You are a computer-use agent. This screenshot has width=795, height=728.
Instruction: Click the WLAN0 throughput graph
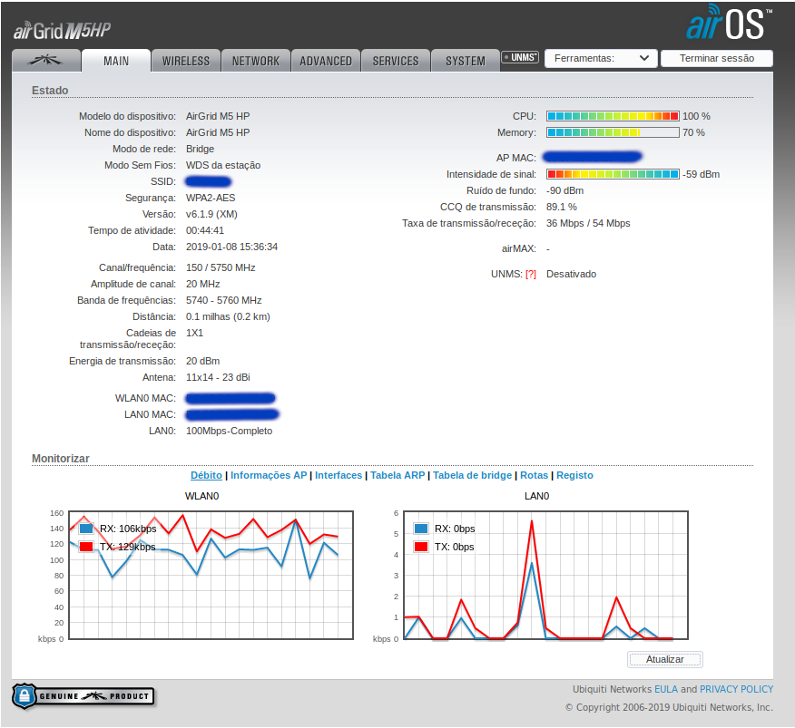click(211, 575)
